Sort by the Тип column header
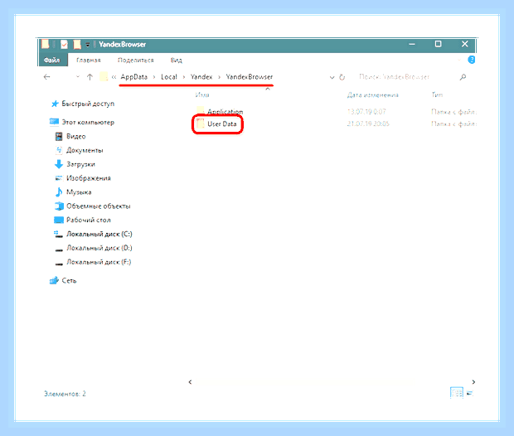The image size is (514, 436). tap(437, 95)
